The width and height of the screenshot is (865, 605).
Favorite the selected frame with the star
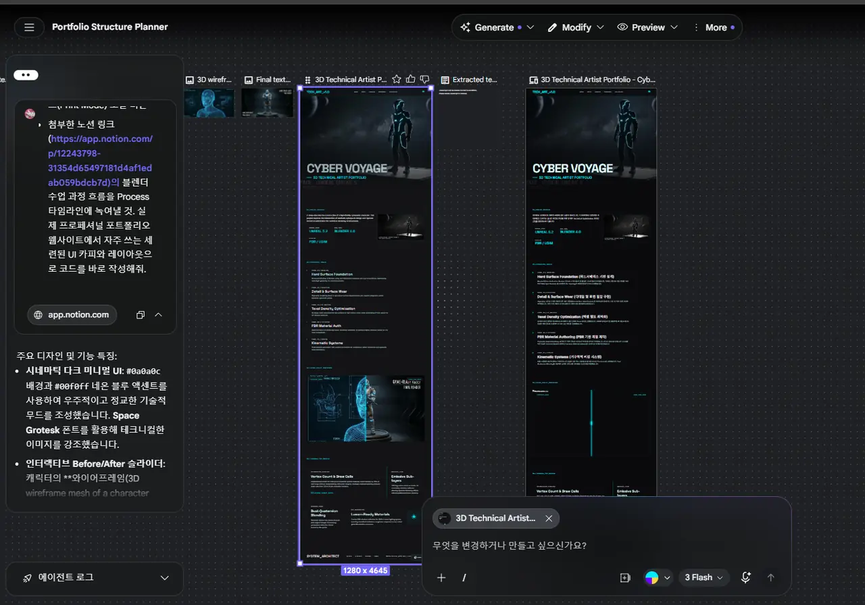coord(397,79)
